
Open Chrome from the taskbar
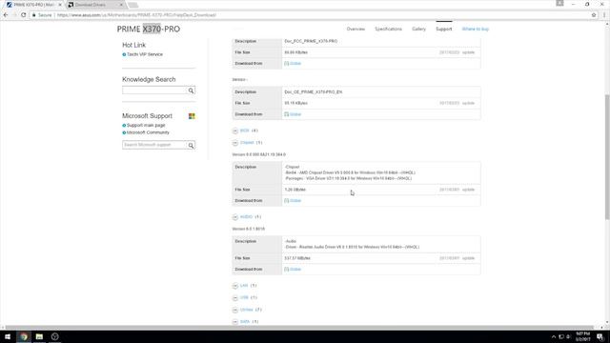pos(24,336)
